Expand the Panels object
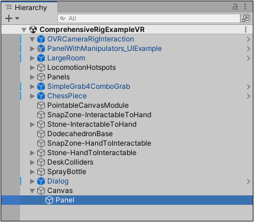 tap(32, 77)
